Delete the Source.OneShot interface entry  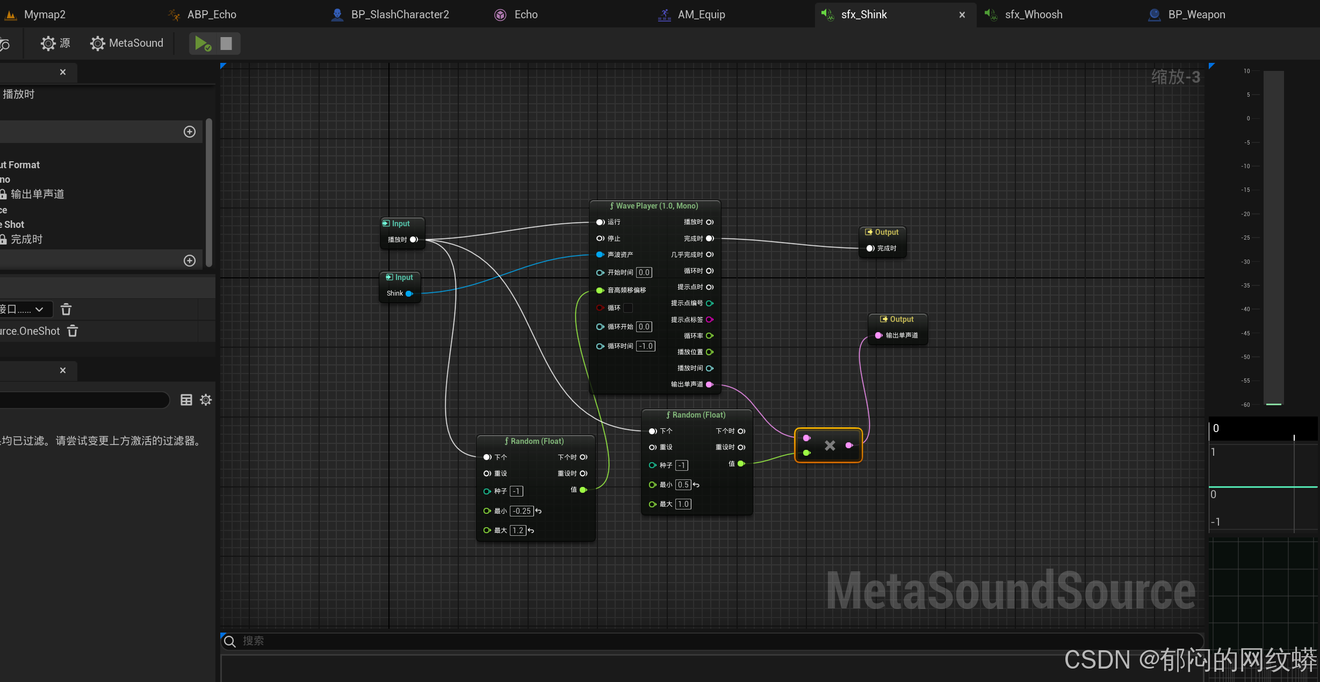pyautogui.click(x=73, y=331)
